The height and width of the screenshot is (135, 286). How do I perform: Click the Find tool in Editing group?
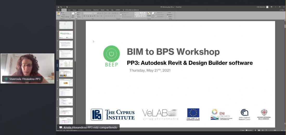point(169,12)
